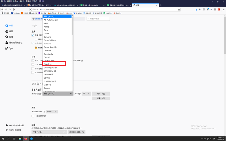Viewport: 226px width, 141px height.
Task: Choose Franklin Gothic from the font list
Action: click(x=57, y=81)
